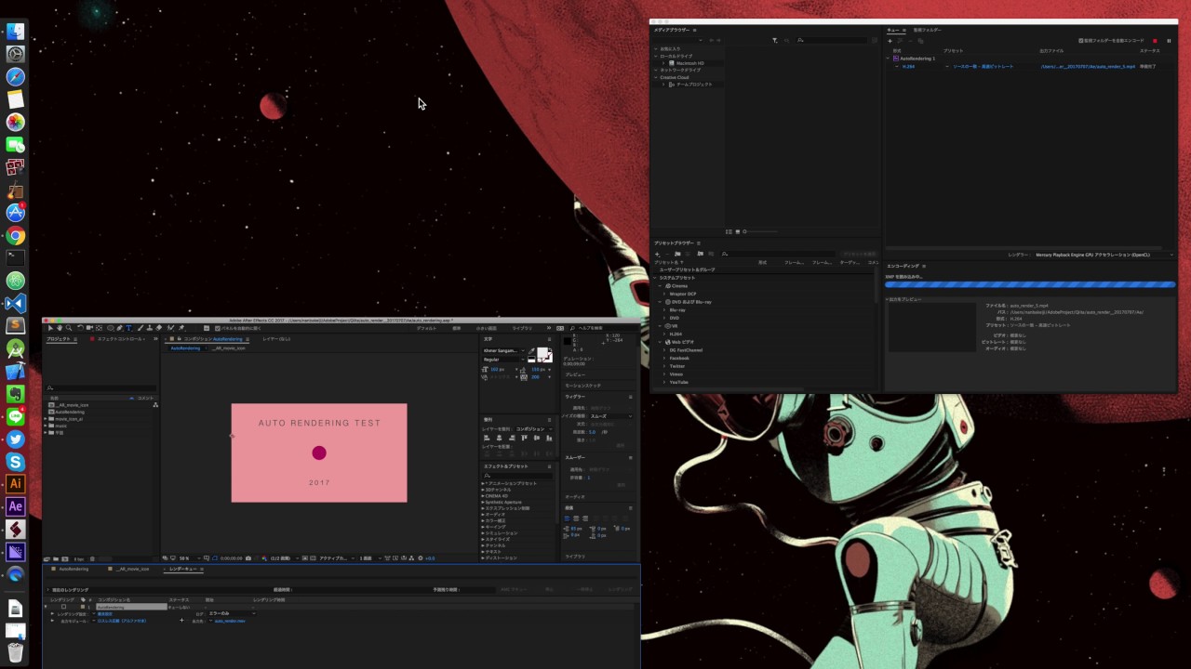
Task: Expand Animation Presets in Effects & Presets
Action: tap(483, 483)
